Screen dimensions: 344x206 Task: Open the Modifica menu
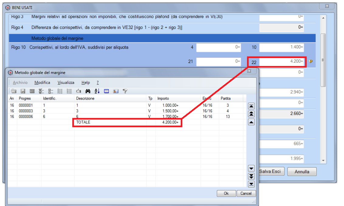[x=42, y=82]
